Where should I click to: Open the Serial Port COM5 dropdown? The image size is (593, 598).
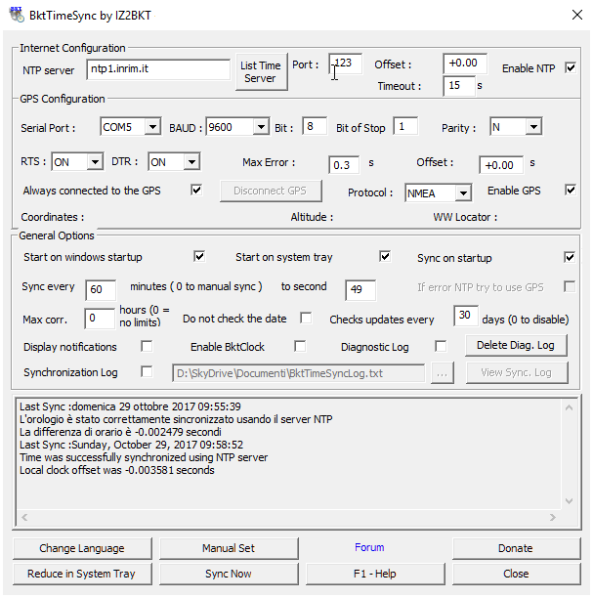152,127
